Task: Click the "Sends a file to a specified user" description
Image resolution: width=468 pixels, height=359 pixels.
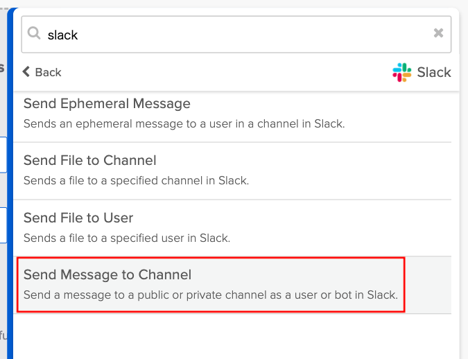Action: [127, 238]
